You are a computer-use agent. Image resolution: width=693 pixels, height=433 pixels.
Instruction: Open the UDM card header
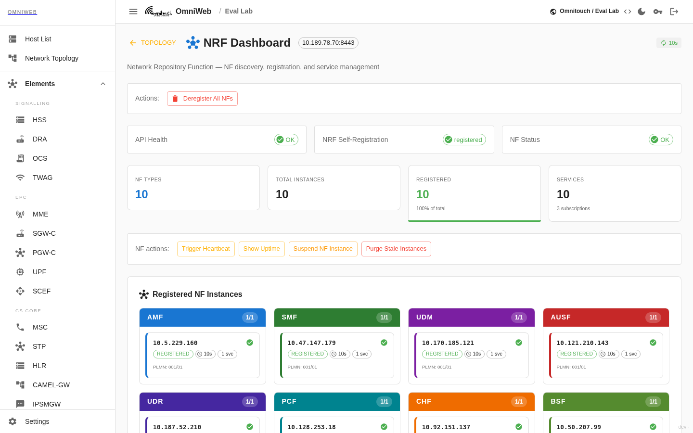click(472, 318)
